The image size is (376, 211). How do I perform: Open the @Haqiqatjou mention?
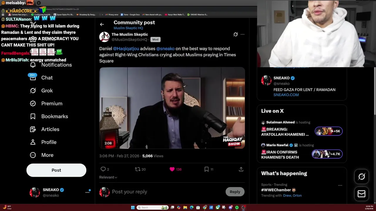126,49
